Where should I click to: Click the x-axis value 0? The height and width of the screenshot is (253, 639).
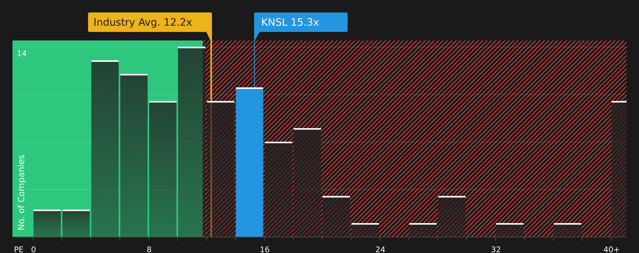pyautogui.click(x=34, y=249)
